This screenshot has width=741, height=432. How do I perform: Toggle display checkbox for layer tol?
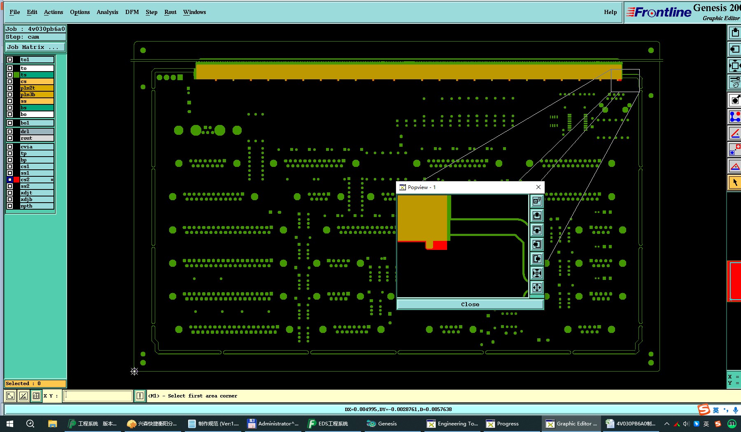[x=10, y=60]
